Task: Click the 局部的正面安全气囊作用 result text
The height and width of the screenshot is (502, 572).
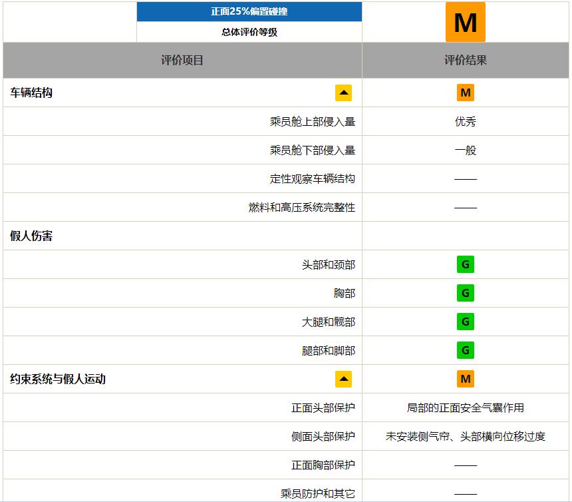Action: [x=465, y=408]
